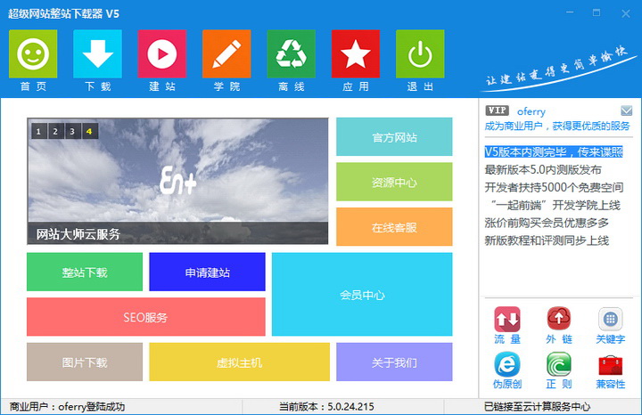Click the mail envelope icon beside oferry
The width and height of the screenshot is (642, 415).
point(627,110)
